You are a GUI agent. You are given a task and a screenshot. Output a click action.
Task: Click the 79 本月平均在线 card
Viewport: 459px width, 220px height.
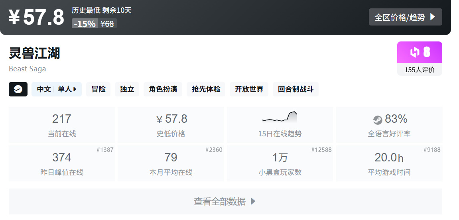click(x=171, y=163)
